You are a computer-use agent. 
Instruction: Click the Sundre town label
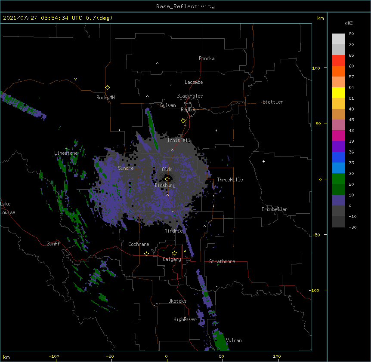coord(126,168)
